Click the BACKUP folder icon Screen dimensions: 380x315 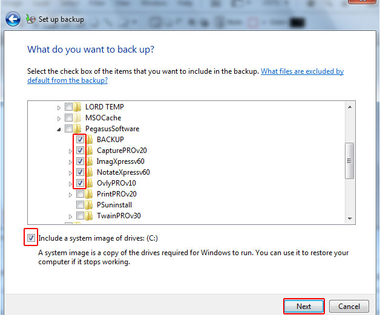(x=90, y=140)
